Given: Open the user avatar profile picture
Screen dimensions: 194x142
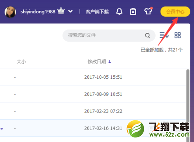Looking at the screenshot, I should [x=10, y=12].
